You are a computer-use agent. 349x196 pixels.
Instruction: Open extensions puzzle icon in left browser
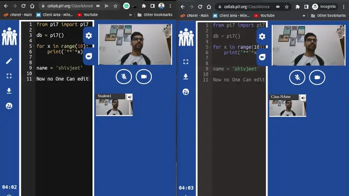point(144,6)
